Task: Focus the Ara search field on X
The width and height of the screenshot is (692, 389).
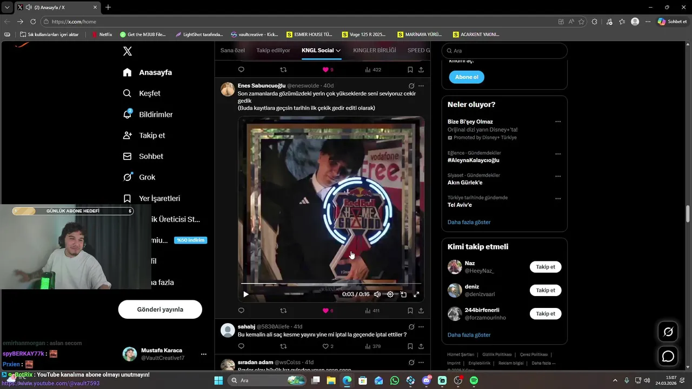Action: pyautogui.click(x=504, y=51)
